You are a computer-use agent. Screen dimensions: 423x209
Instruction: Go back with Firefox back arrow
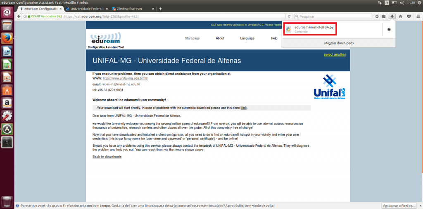coord(19,16)
